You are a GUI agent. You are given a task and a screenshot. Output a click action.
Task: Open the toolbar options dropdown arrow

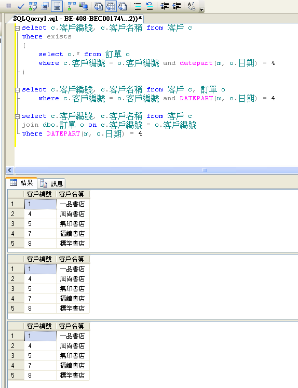click(x=201, y=9)
